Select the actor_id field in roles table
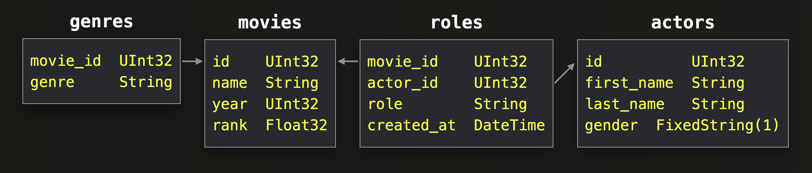Screen dimensions: 812x173 pos(403,83)
